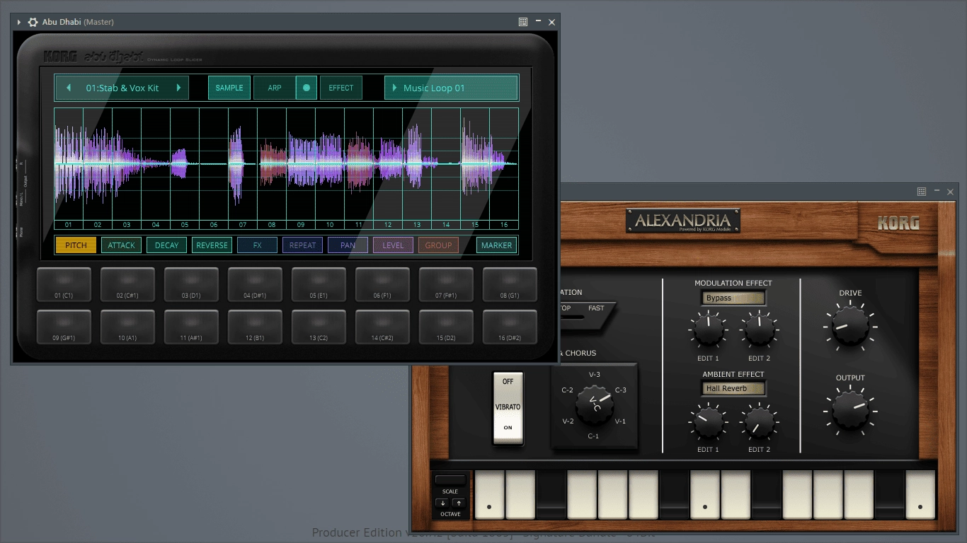The image size is (967, 543).
Task: Trigger pad 07 (F#1)
Action: (446, 284)
